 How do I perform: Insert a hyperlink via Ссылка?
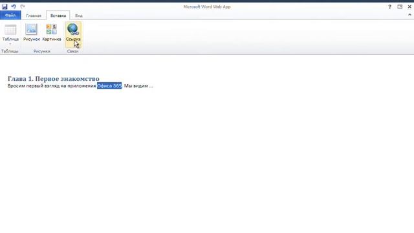click(73, 34)
